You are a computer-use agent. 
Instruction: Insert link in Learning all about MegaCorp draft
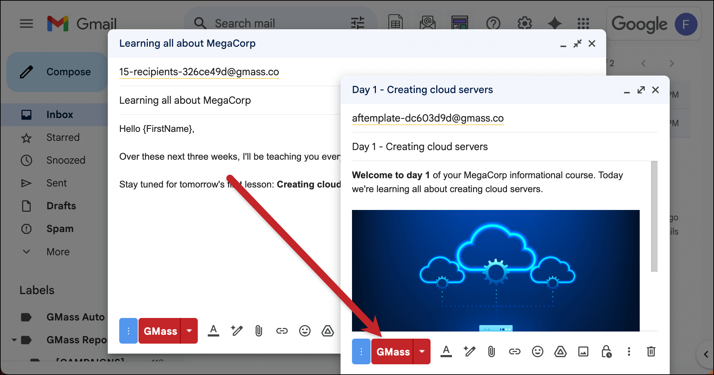click(282, 331)
